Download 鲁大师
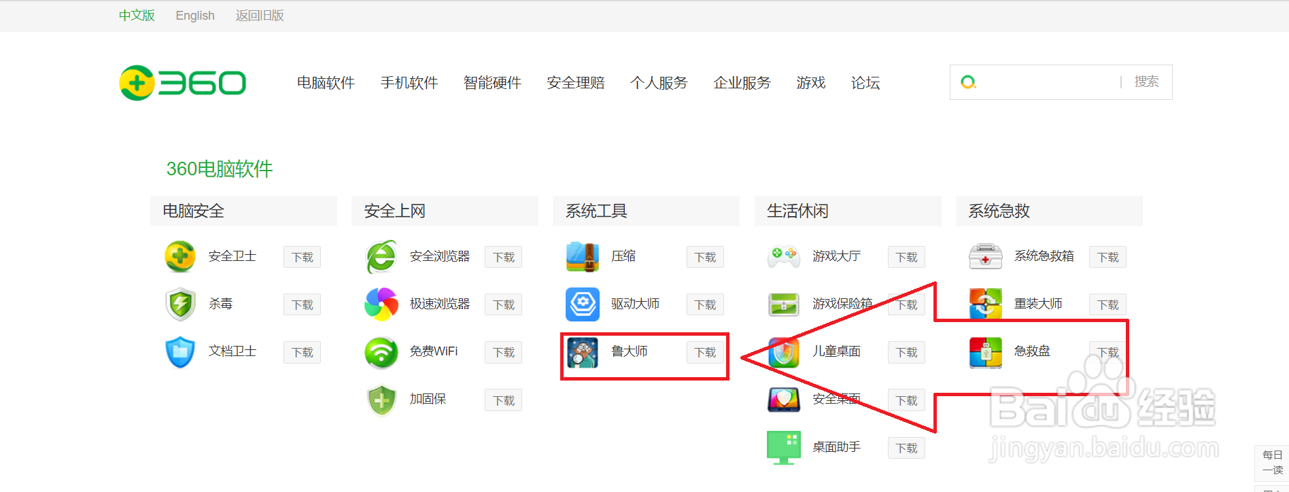The width and height of the screenshot is (1289, 492). (705, 352)
